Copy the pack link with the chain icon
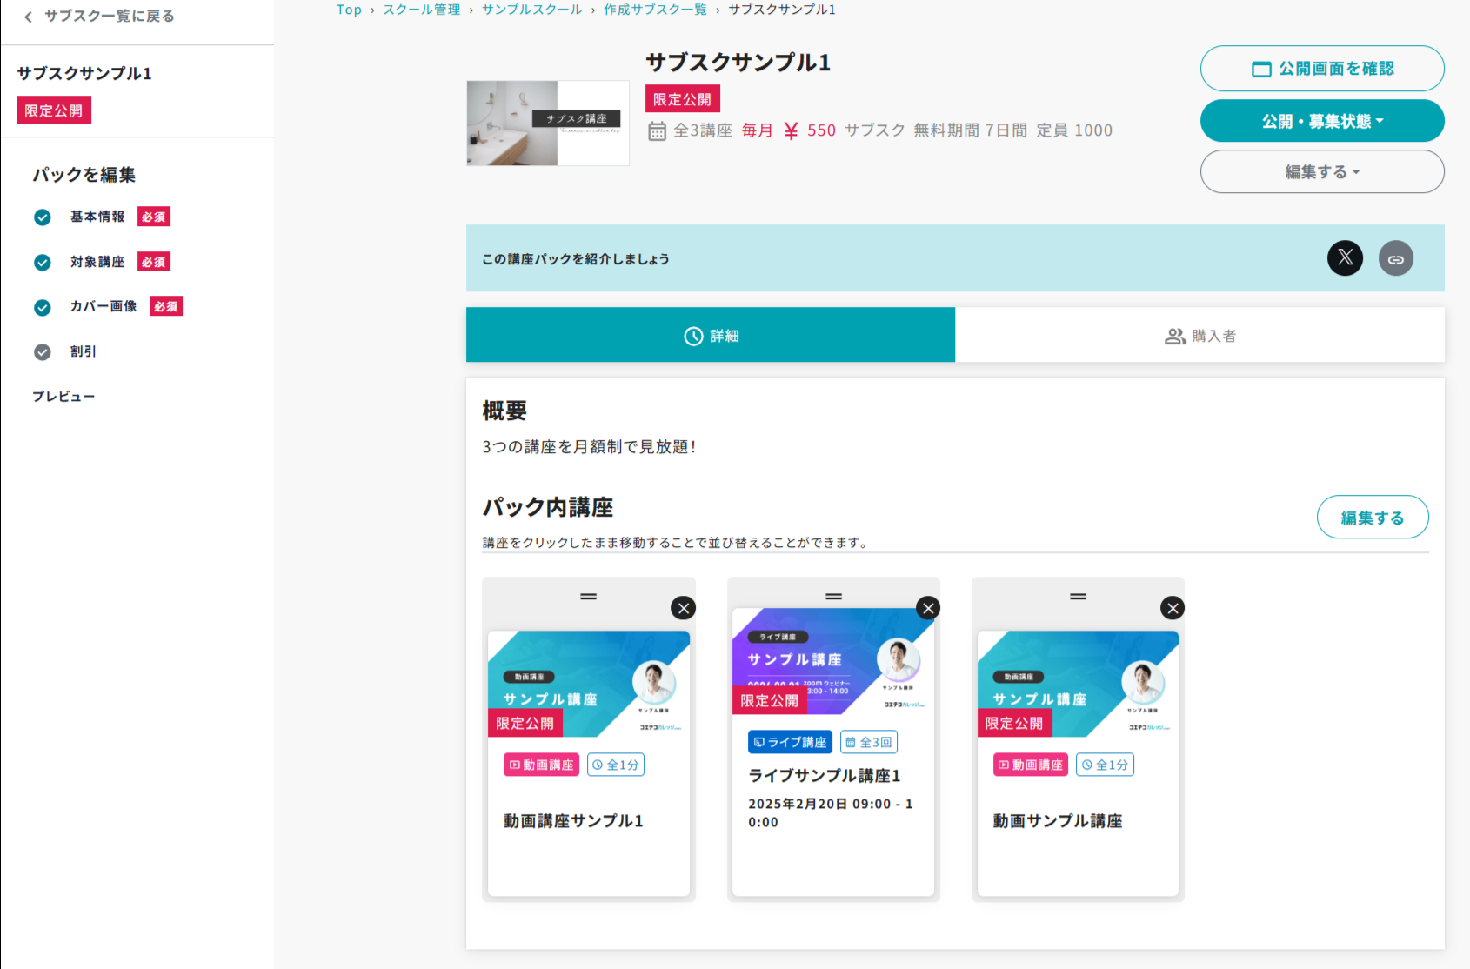 pyautogui.click(x=1395, y=258)
